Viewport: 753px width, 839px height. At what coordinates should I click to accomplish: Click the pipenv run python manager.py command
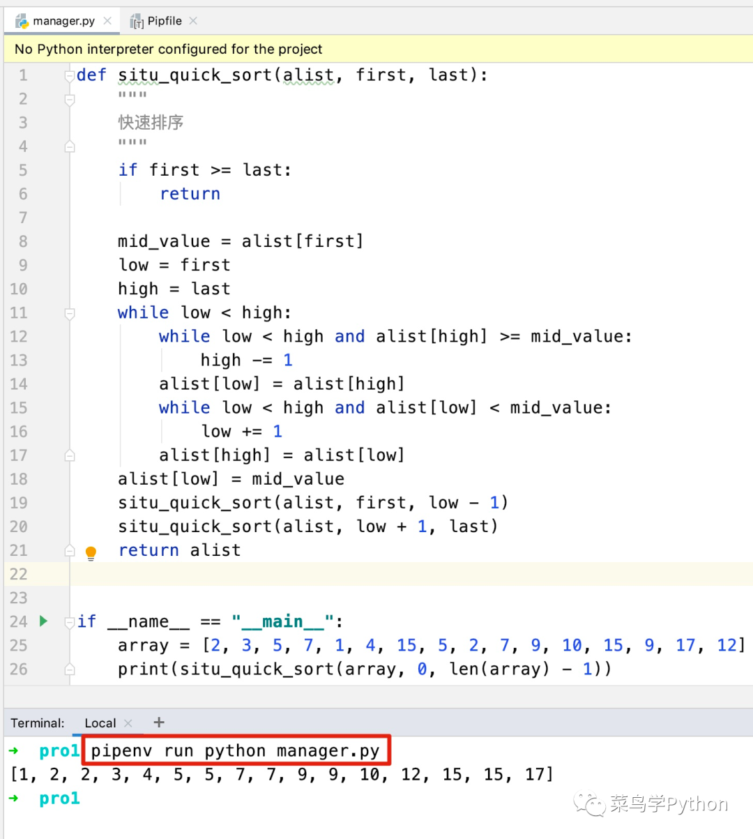pos(236,751)
